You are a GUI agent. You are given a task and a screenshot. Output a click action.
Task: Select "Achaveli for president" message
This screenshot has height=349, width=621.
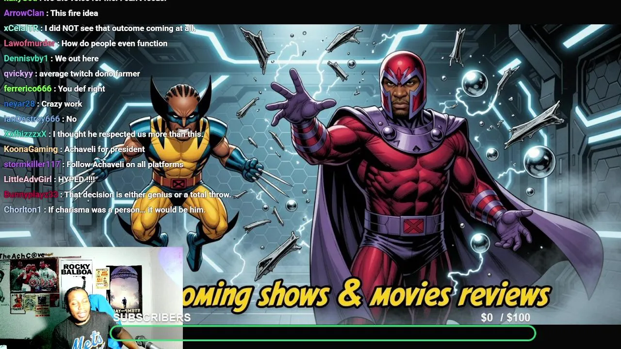[x=104, y=149]
